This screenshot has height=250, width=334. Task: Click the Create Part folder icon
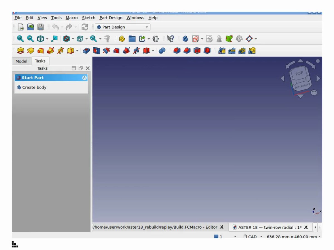(132, 39)
